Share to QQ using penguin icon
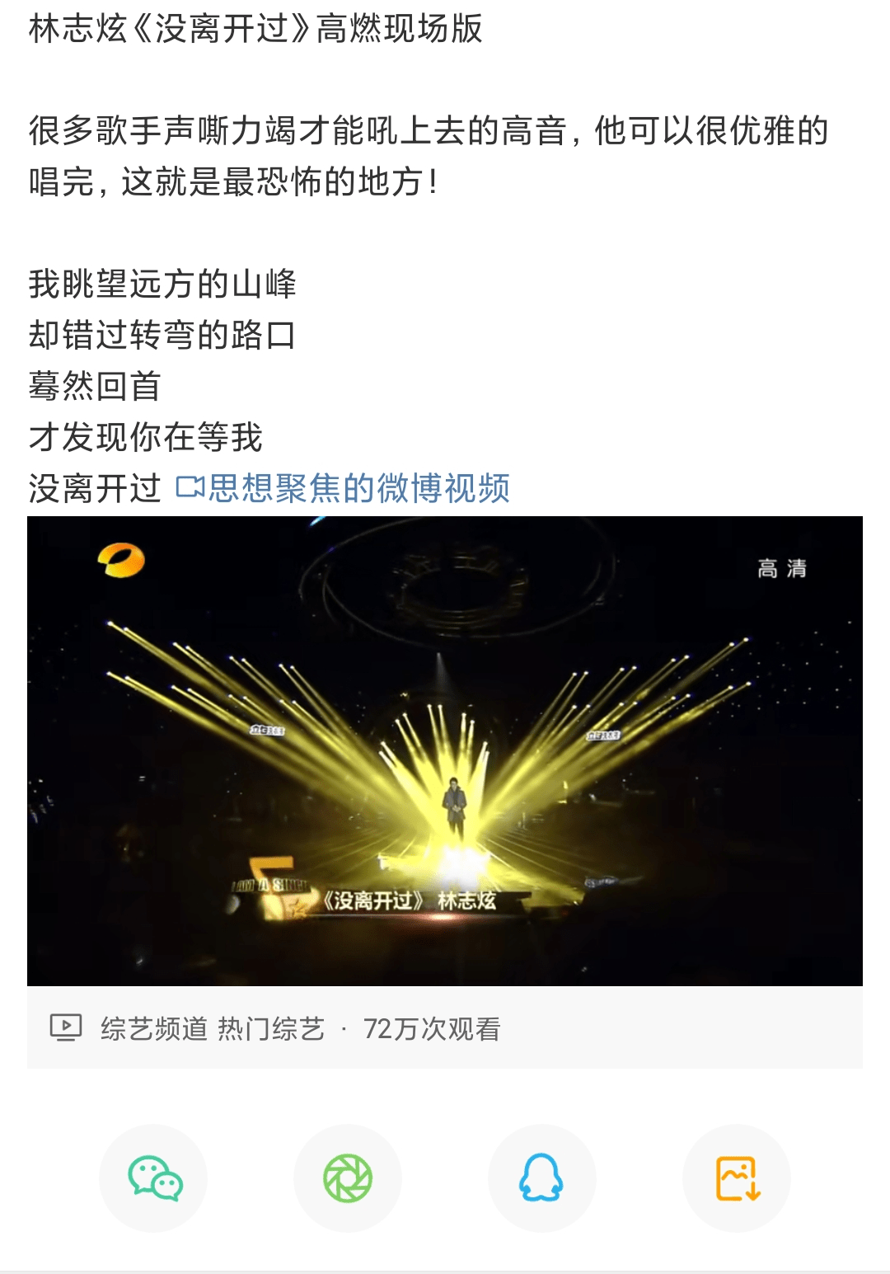890x1274 pixels. pos(542,1178)
